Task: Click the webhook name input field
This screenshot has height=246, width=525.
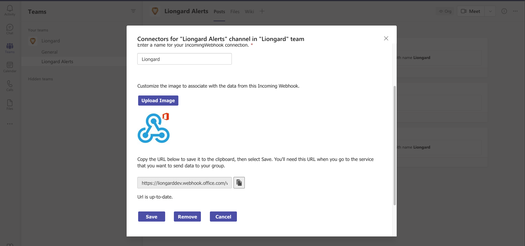Action: coord(185,59)
